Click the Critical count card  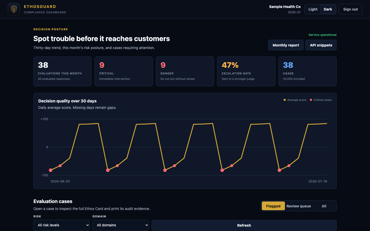[124, 71]
